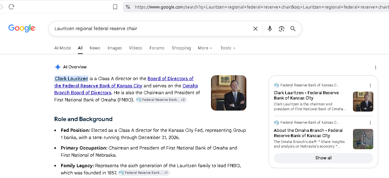The width and height of the screenshot is (389, 178).
Task: Switch to the News tab
Action: (x=95, y=48)
